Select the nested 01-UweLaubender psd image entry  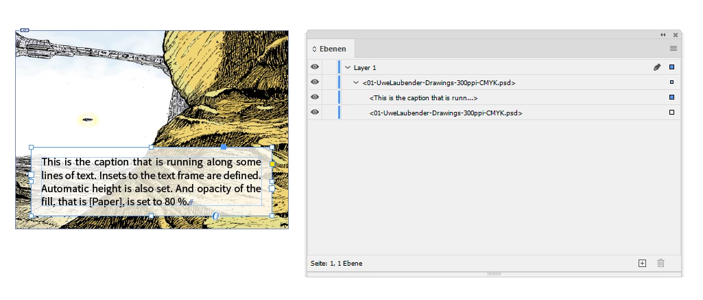pyautogui.click(x=446, y=113)
